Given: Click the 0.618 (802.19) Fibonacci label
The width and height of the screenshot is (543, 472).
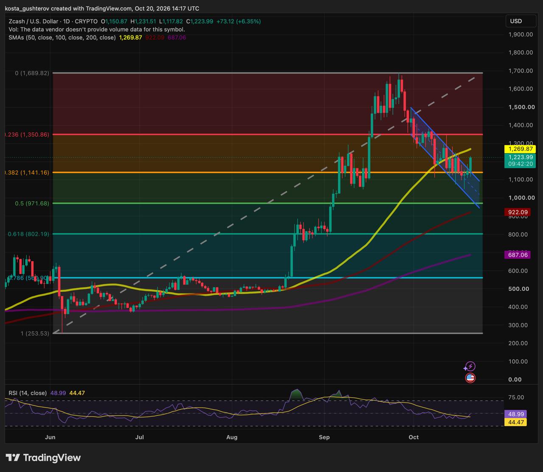Looking at the screenshot, I should click(29, 234).
